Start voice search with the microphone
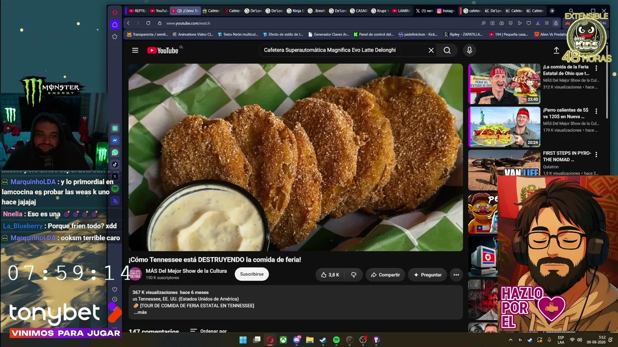Image resolution: width=618 pixels, height=347 pixels. pos(469,50)
